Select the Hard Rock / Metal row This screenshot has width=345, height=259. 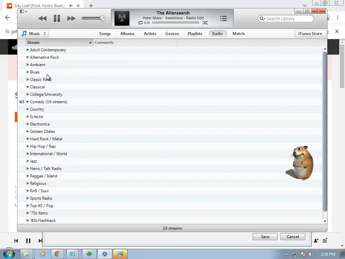pos(170,139)
